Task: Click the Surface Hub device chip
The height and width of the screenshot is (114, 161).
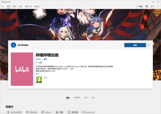Action: (88, 112)
